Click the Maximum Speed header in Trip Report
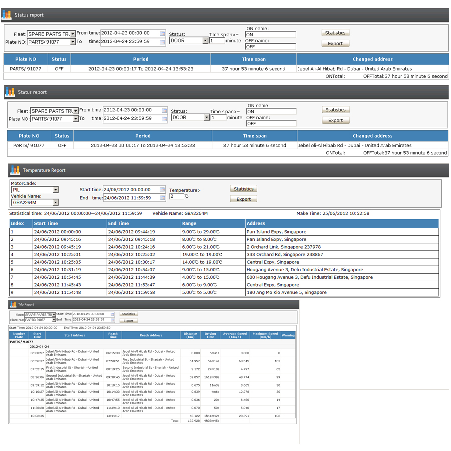The width and height of the screenshot is (451, 451). coord(265,335)
